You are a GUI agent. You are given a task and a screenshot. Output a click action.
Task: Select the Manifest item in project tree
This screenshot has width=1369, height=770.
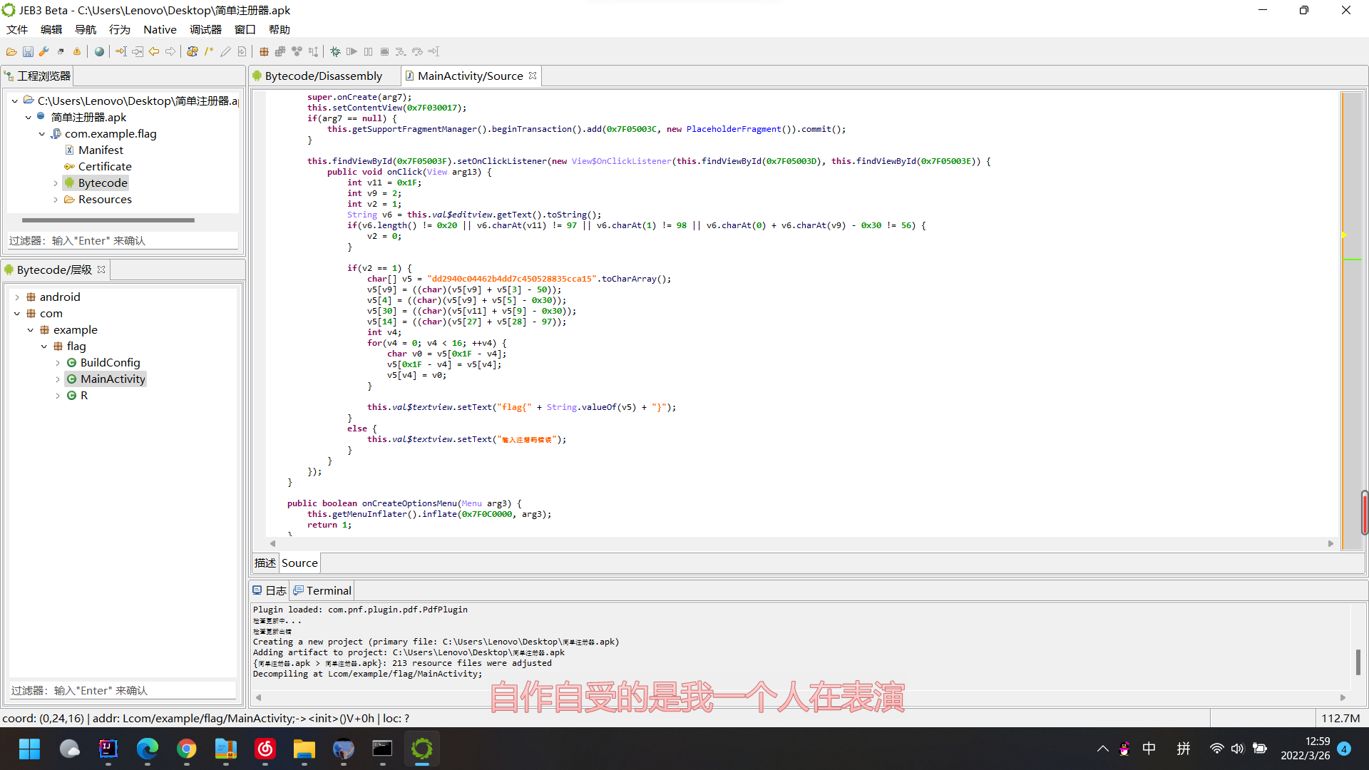pyautogui.click(x=101, y=150)
